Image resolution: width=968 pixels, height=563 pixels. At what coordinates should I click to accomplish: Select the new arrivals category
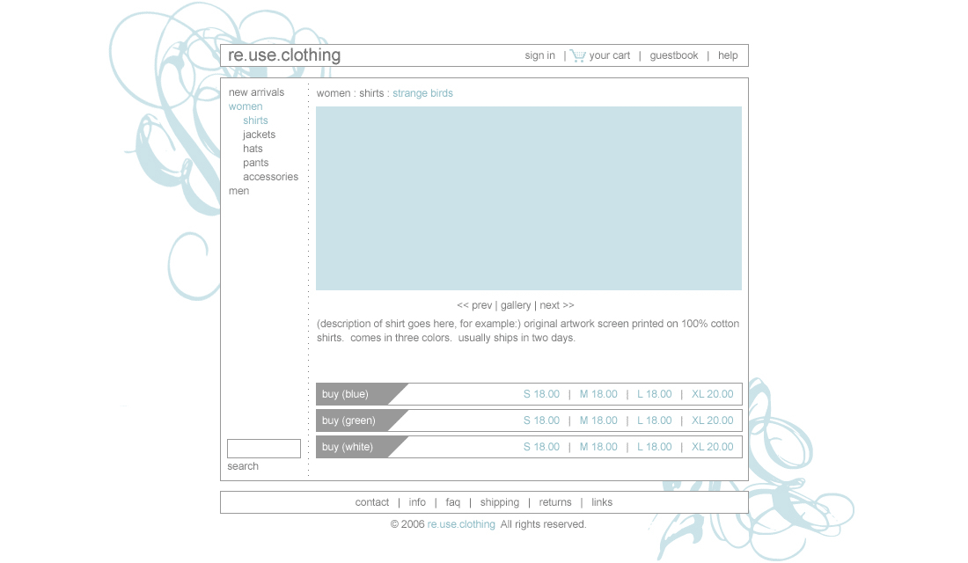click(x=256, y=92)
